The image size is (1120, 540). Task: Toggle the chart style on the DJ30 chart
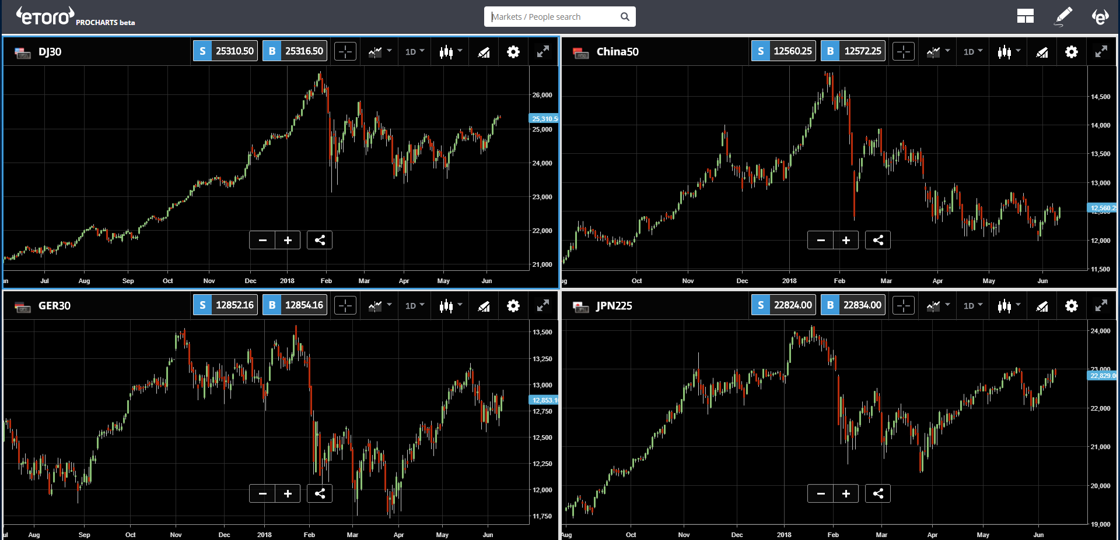pyautogui.click(x=376, y=51)
